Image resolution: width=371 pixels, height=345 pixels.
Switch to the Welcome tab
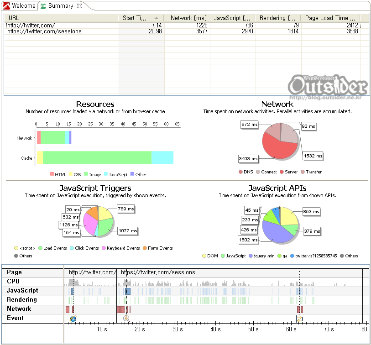pos(20,5)
